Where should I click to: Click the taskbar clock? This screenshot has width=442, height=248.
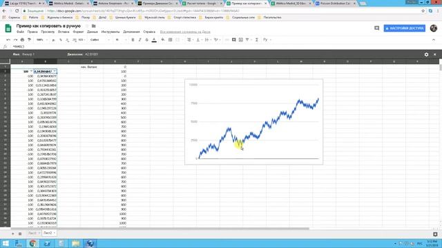(432, 243)
